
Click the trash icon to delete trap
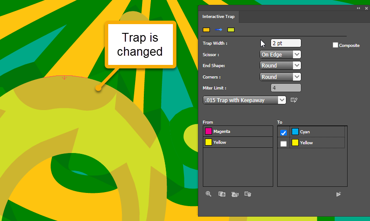click(248, 194)
